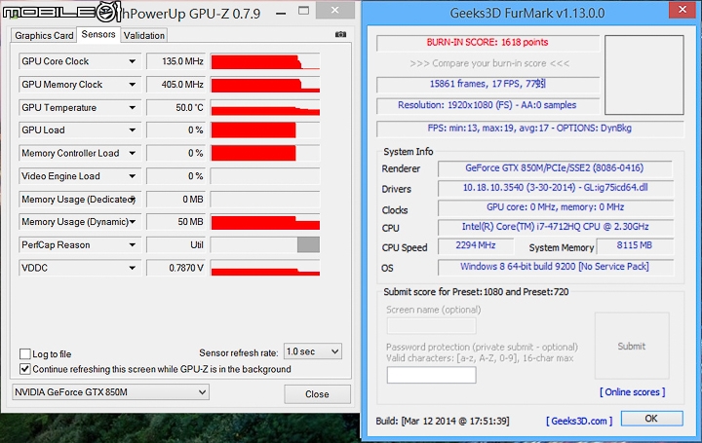702x443 pixels.
Task: Enable the Log to file checkbox
Action: (x=25, y=354)
